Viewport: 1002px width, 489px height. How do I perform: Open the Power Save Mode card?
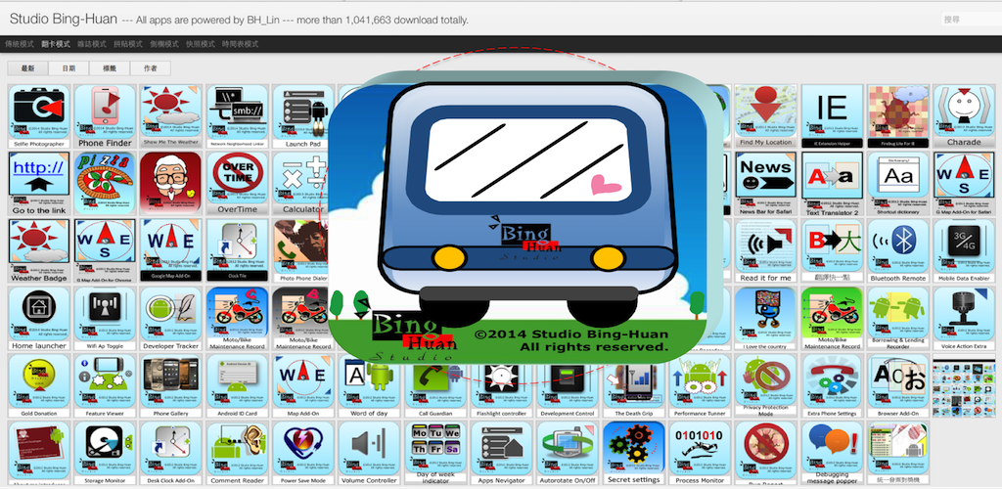pyautogui.click(x=303, y=453)
